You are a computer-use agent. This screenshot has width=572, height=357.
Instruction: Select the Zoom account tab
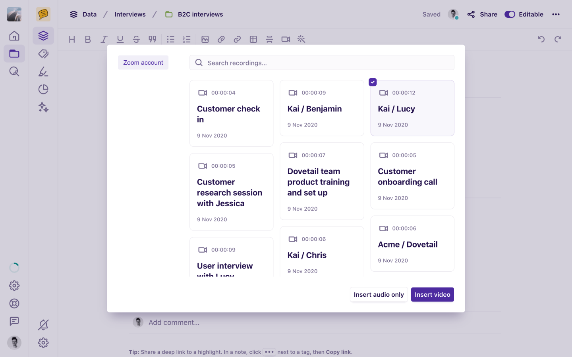[x=143, y=63]
